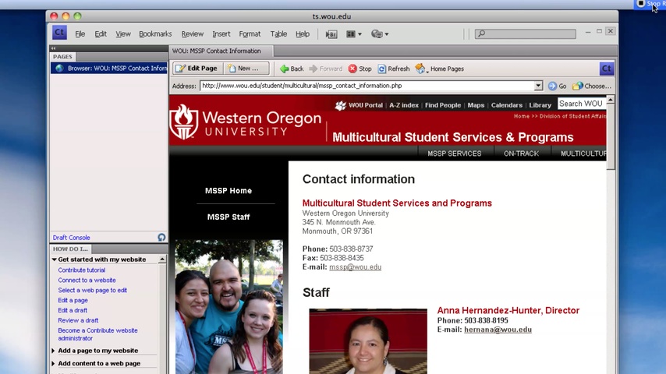This screenshot has width=666, height=374.
Task: Click the Go arrow icon
Action: [552, 86]
